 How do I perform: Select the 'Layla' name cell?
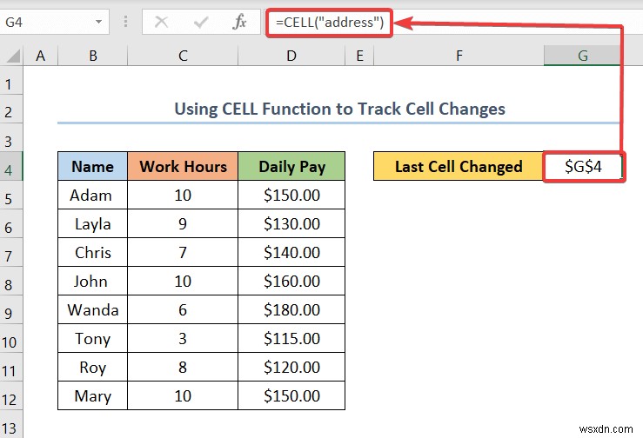93,223
